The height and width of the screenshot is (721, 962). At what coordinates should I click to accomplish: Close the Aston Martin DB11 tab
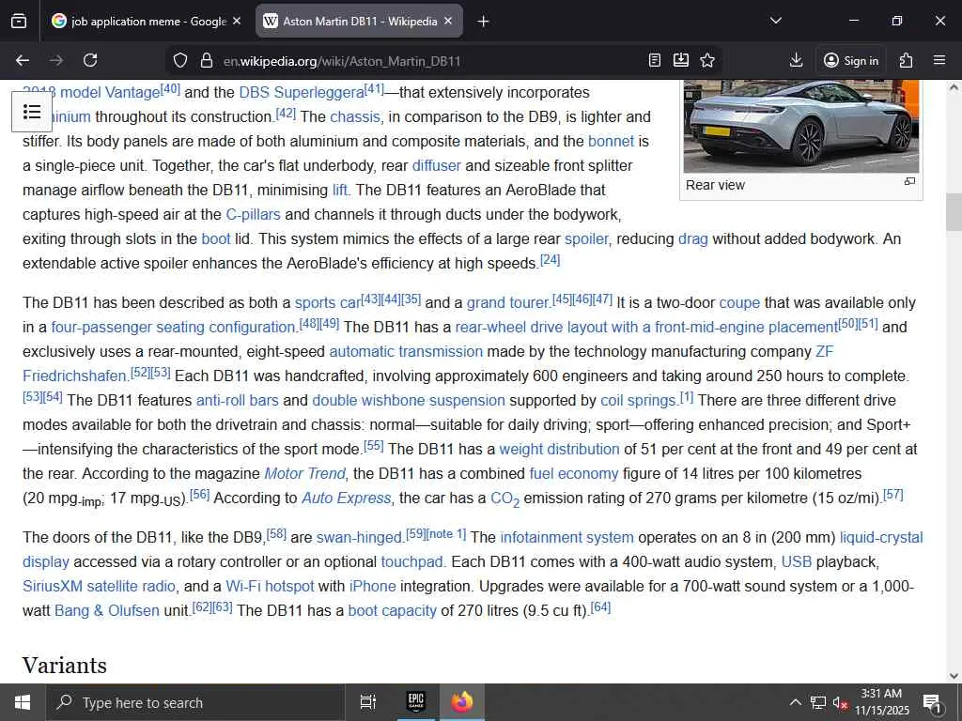tap(448, 21)
